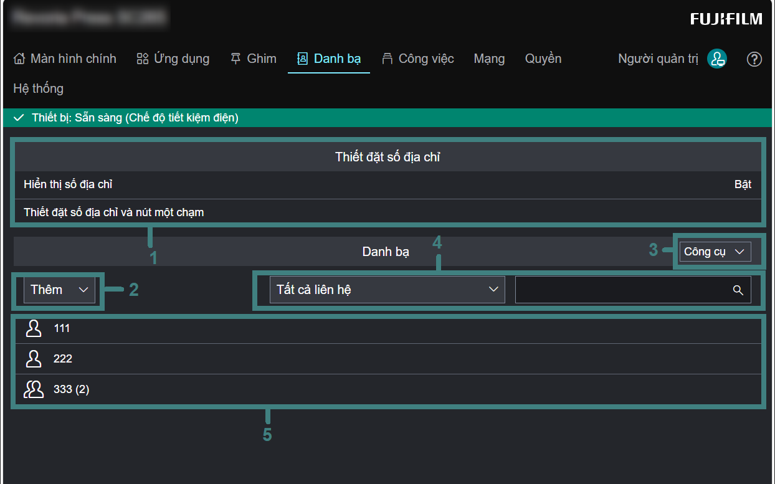Click the person icon for contact 111
The height and width of the screenshot is (484, 775).
pos(34,328)
